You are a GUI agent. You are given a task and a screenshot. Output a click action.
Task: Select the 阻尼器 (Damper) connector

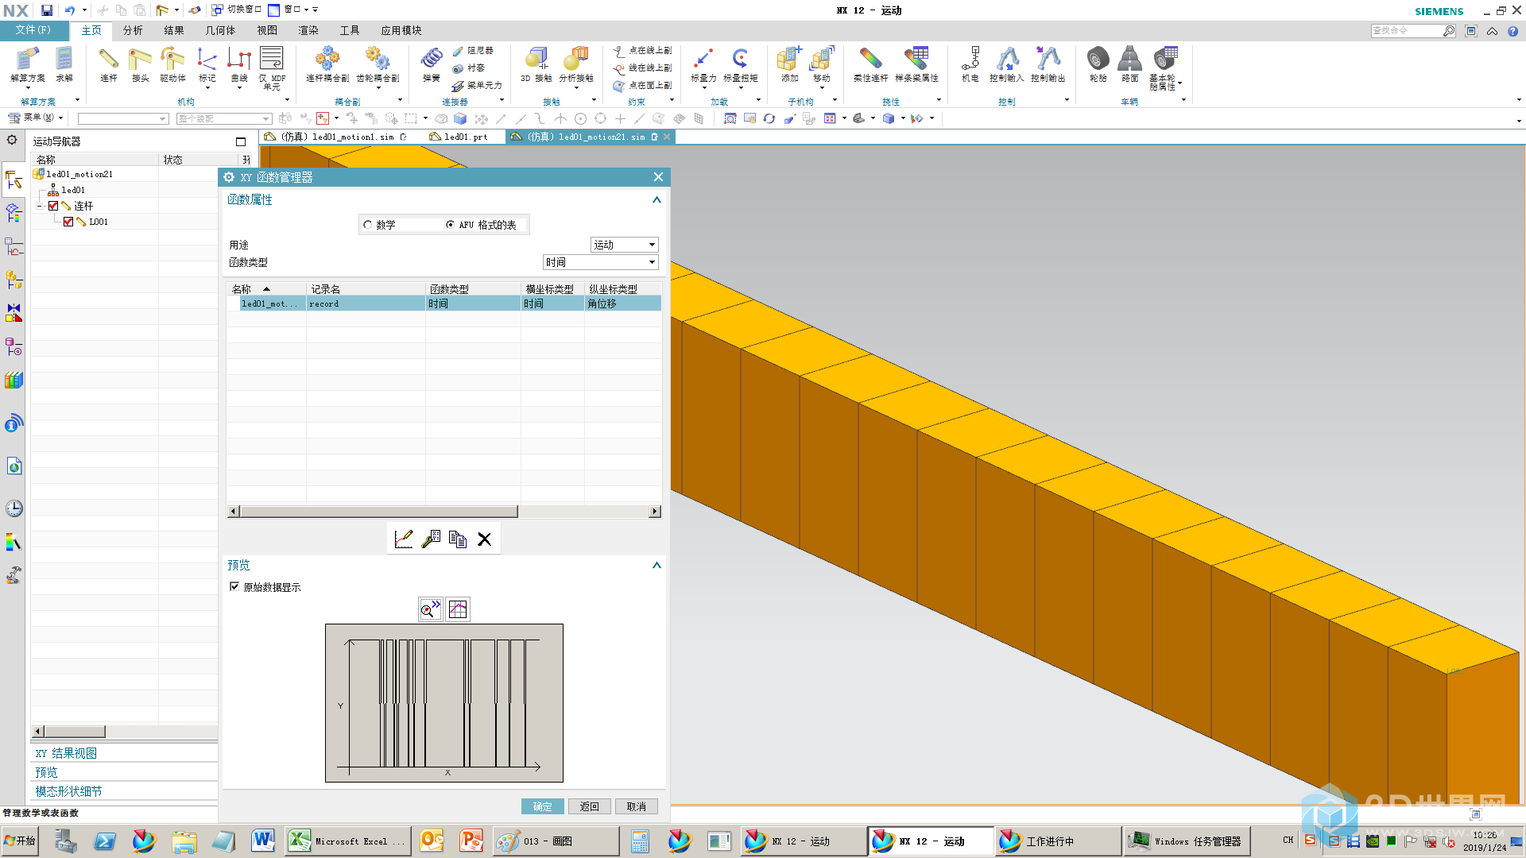(474, 50)
